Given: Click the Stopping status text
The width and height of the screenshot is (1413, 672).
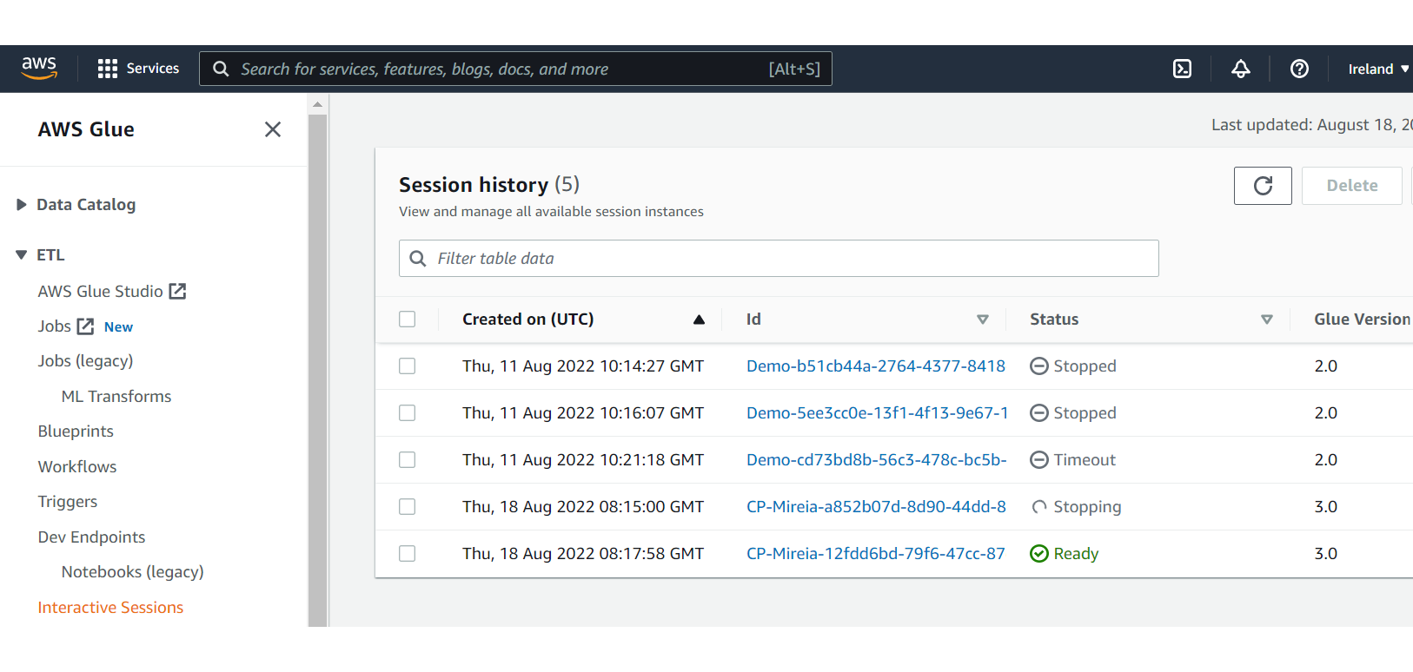Looking at the screenshot, I should click(x=1087, y=507).
